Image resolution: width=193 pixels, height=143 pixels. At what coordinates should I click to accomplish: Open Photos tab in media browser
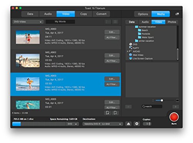point(172,22)
